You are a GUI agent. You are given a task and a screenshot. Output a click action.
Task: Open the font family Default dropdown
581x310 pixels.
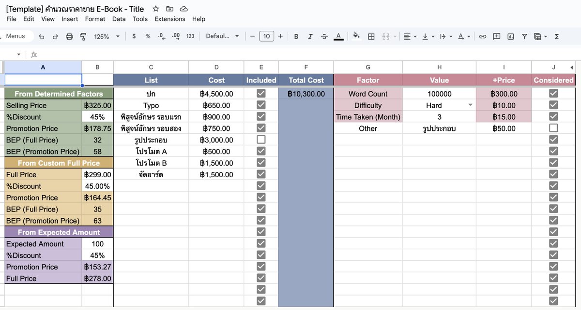click(222, 36)
